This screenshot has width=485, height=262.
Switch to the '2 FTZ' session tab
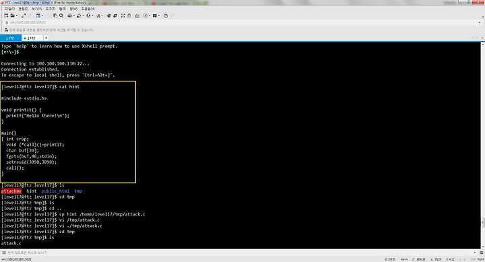[32, 38]
